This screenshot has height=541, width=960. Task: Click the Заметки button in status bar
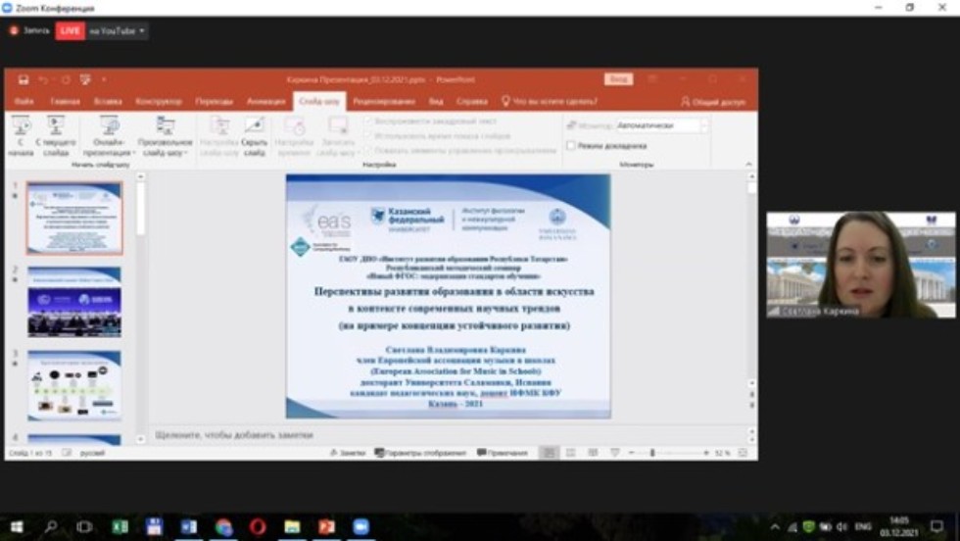[x=348, y=453]
